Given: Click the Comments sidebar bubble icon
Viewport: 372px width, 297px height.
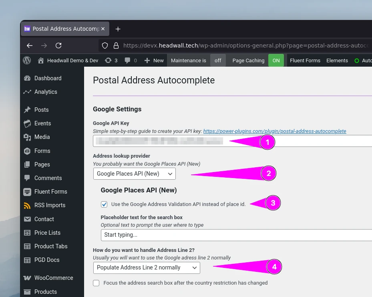Looking at the screenshot, I should coord(27,178).
